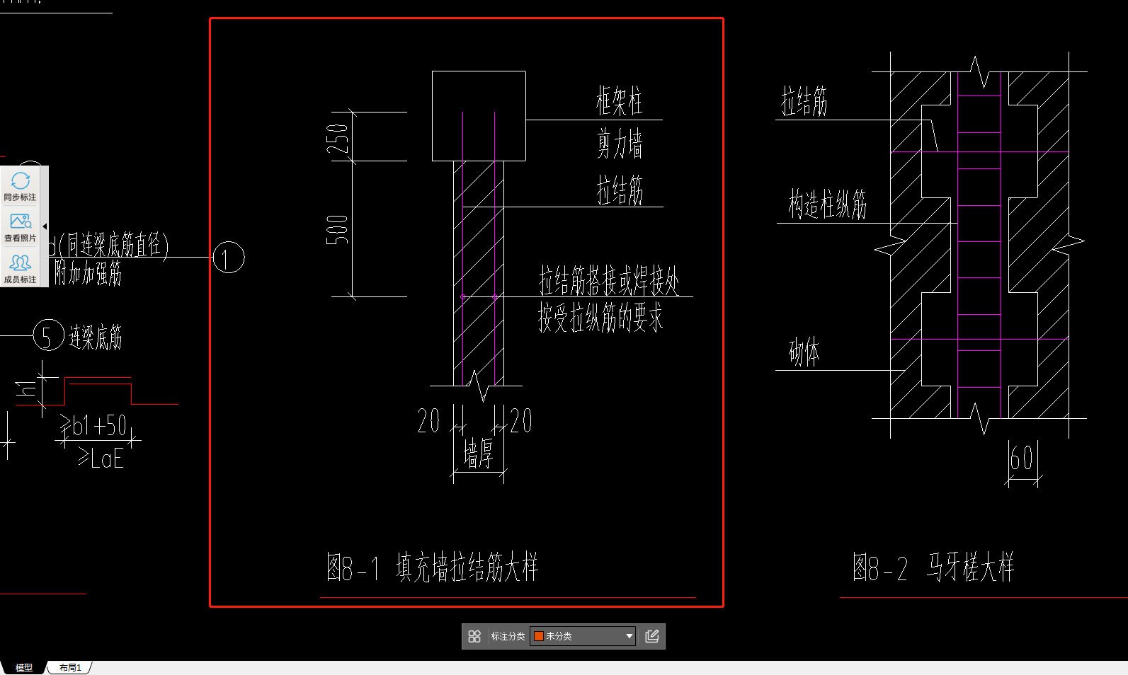This screenshot has width=1128, height=675.
Task: Select the ≥LaE dimension text
Action: pyautogui.click(x=101, y=458)
